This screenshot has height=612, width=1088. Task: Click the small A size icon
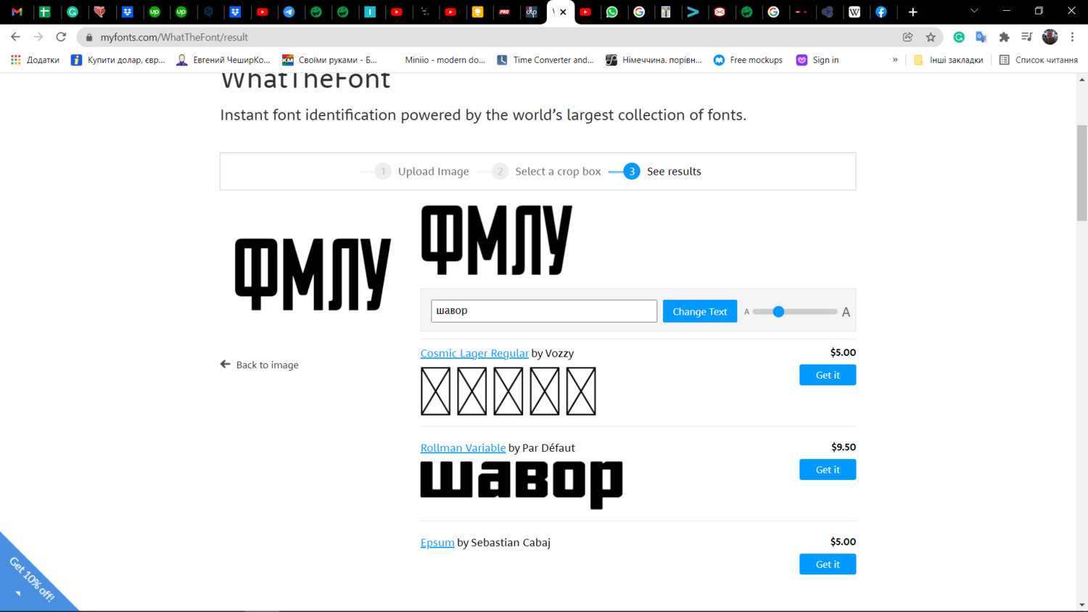(746, 312)
